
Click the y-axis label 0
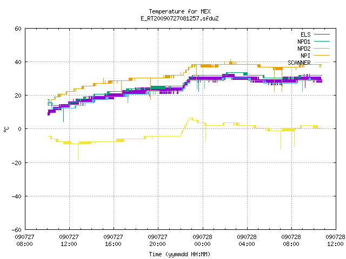[20, 129]
